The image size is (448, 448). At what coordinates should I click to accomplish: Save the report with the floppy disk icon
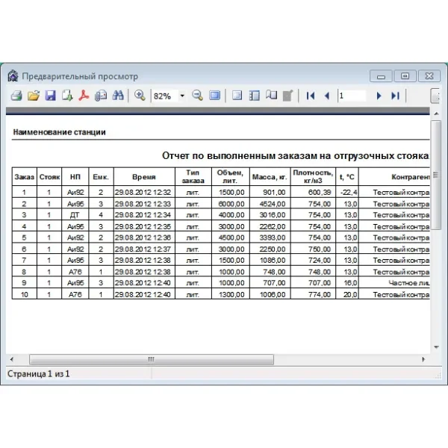tap(50, 96)
